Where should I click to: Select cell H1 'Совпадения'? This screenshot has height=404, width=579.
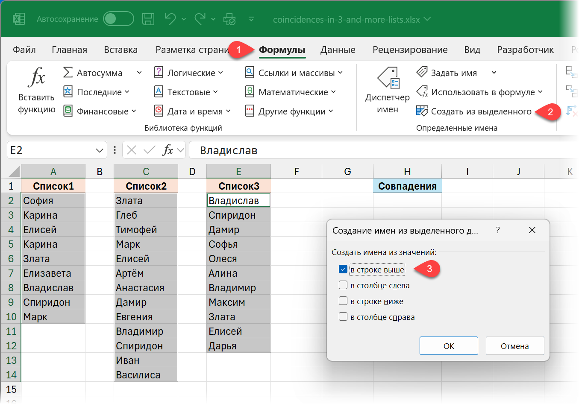[x=407, y=186]
